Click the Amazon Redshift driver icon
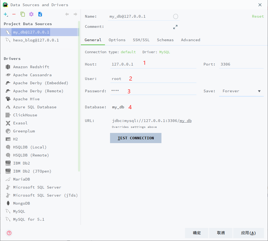Viewport: 268px width, 241px height. (8, 67)
